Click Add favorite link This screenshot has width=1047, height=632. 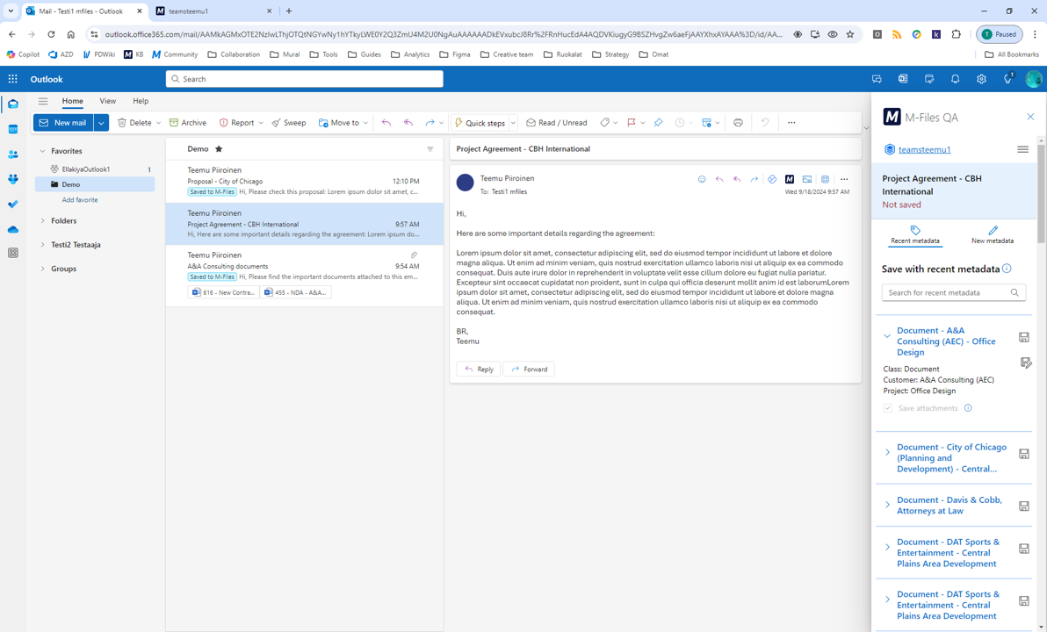(x=80, y=200)
